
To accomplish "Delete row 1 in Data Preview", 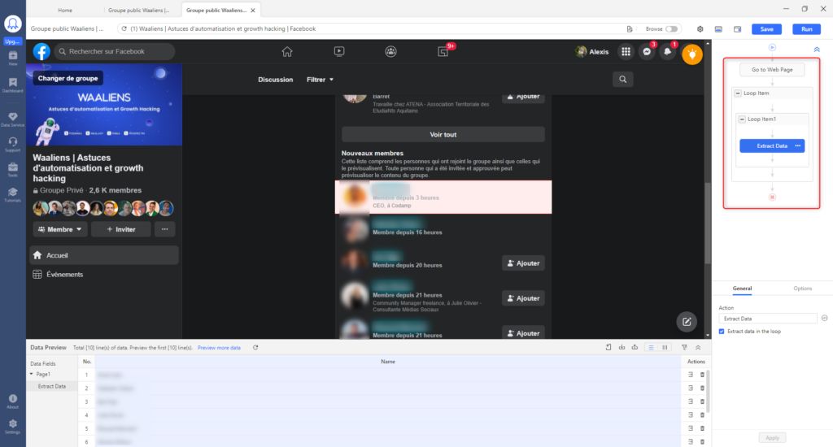I will [703, 375].
